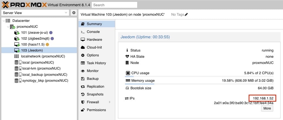Click the localnetwork grid icon
This screenshot has width=283, height=120.
click(17, 56)
